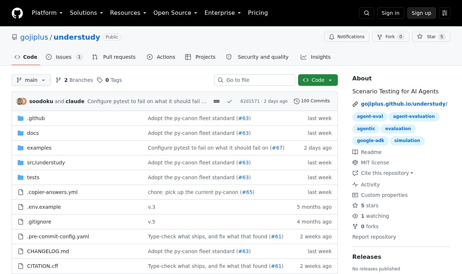The image size is (462, 274).
Task: Open the gojiplus owner link
Action: (34, 37)
